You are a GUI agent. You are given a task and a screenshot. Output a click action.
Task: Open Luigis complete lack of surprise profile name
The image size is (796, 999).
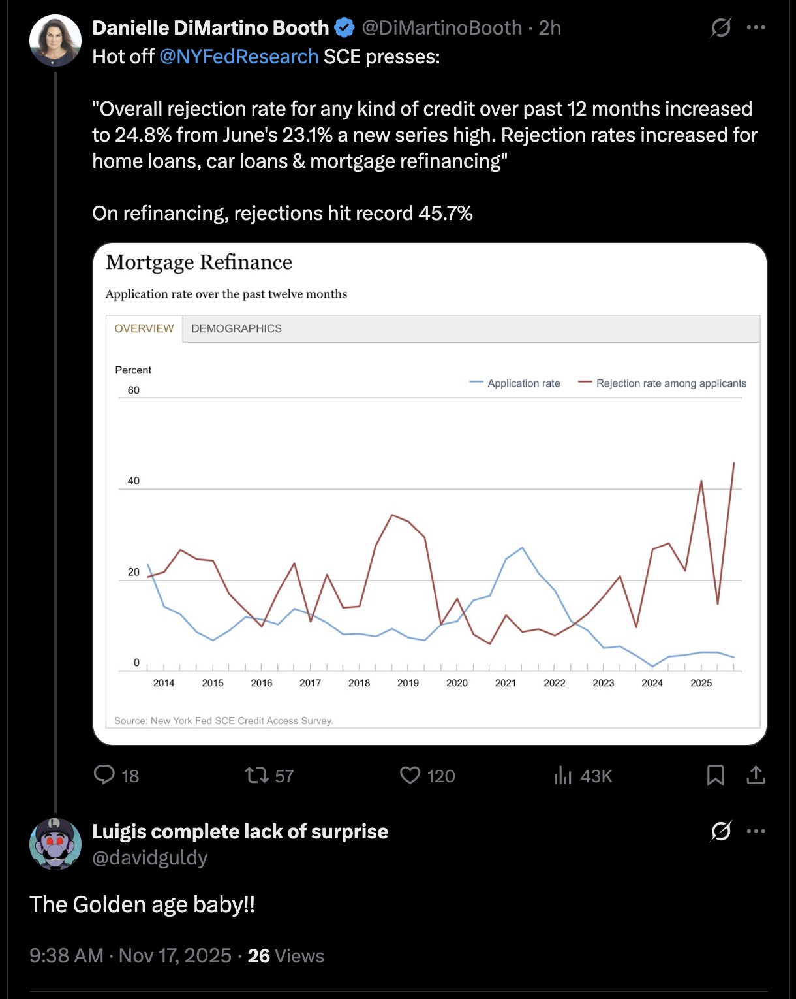coord(240,831)
